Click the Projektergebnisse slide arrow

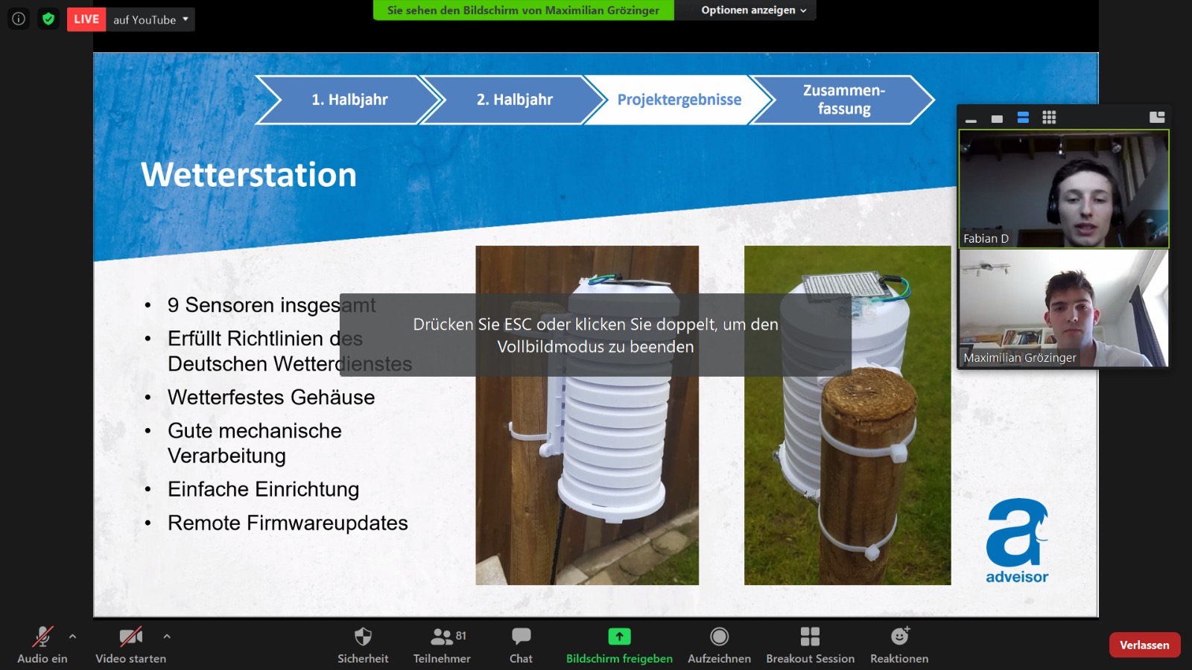click(679, 100)
